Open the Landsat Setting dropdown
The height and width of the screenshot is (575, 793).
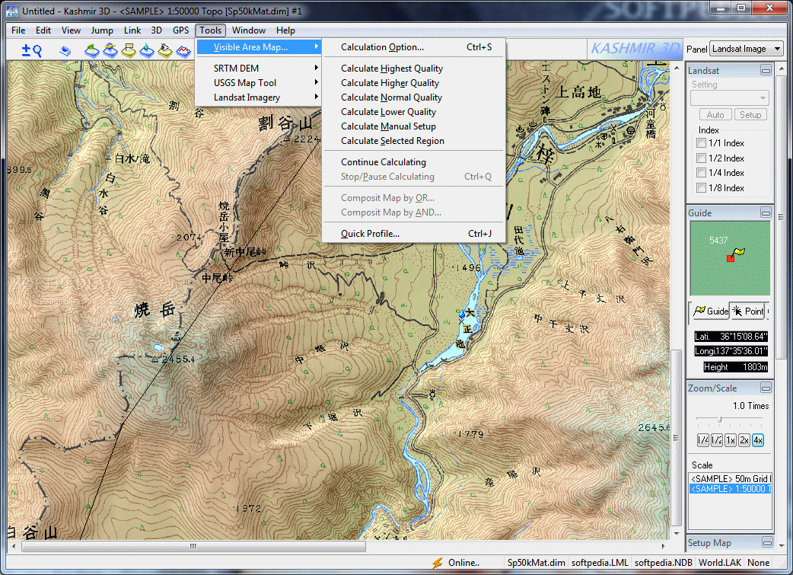coord(729,97)
